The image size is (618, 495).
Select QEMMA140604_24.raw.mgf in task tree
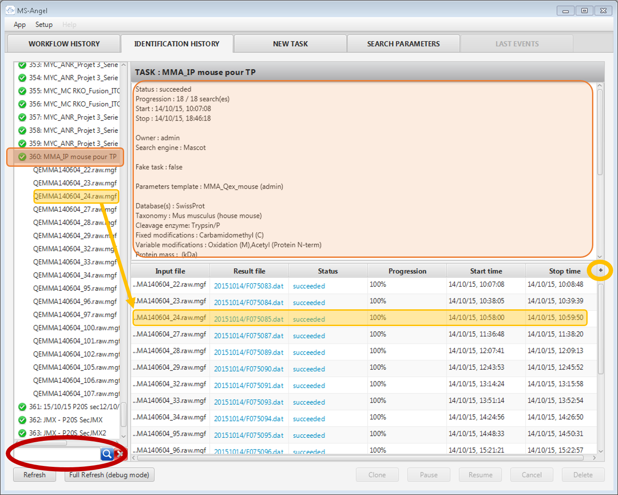click(x=75, y=196)
